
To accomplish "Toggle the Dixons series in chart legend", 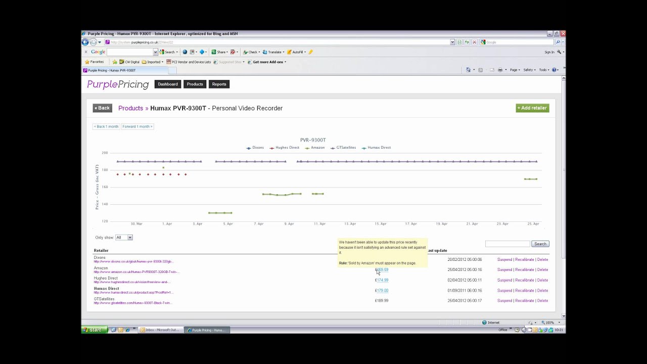I will point(255,148).
